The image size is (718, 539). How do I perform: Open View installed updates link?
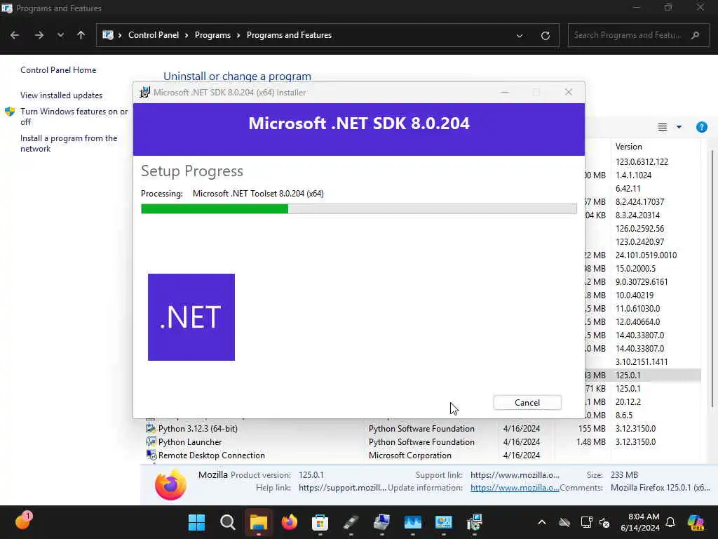pyautogui.click(x=62, y=95)
